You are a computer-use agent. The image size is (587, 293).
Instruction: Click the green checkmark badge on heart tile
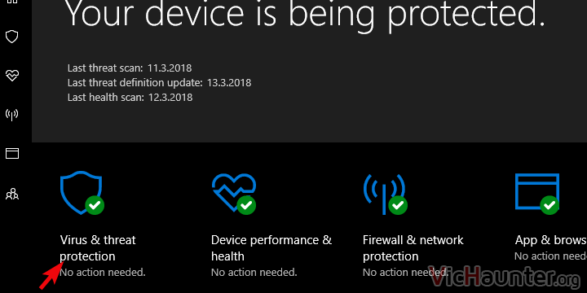point(246,205)
